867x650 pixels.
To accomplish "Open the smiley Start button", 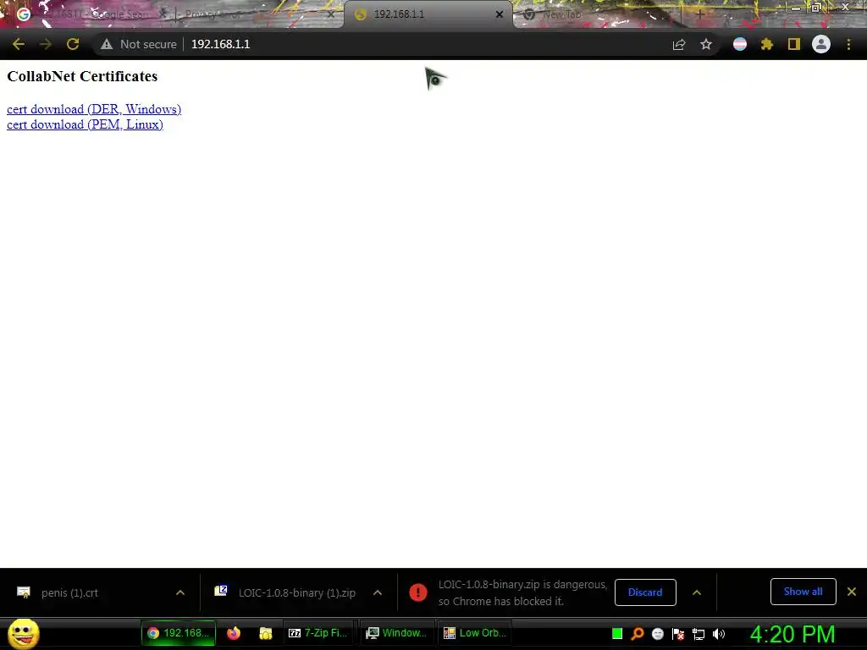I will (x=24, y=633).
